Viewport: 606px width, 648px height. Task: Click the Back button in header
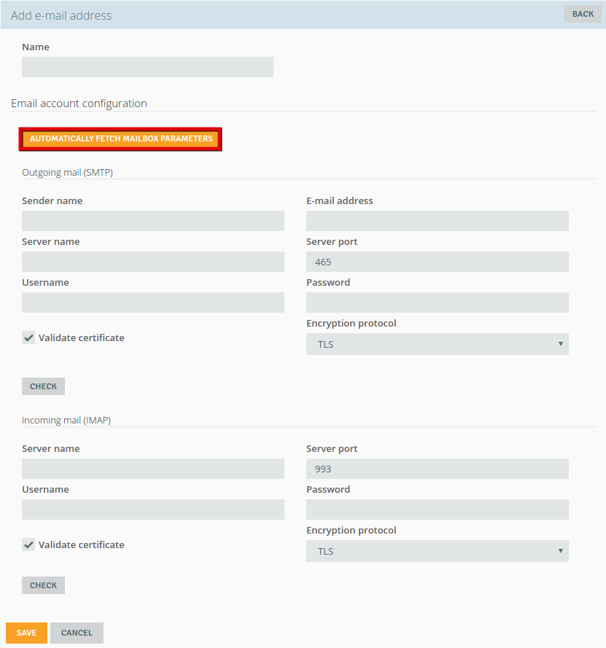[583, 14]
